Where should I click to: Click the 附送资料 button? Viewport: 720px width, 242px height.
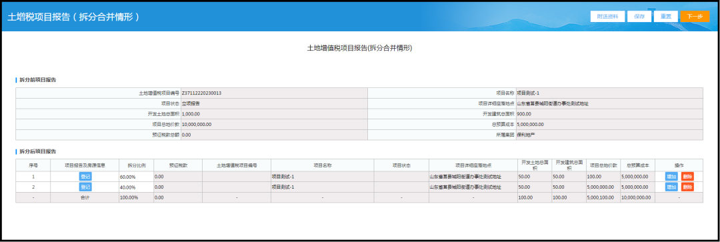point(607,17)
